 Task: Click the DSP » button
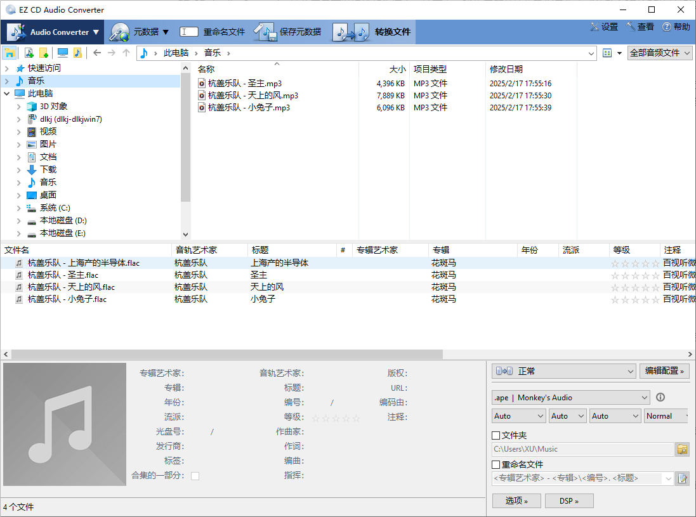coord(569,501)
